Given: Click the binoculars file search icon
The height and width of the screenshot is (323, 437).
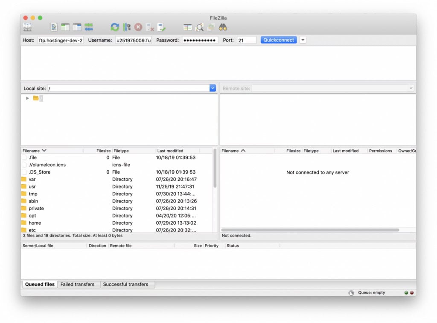Looking at the screenshot, I should tap(223, 27).
